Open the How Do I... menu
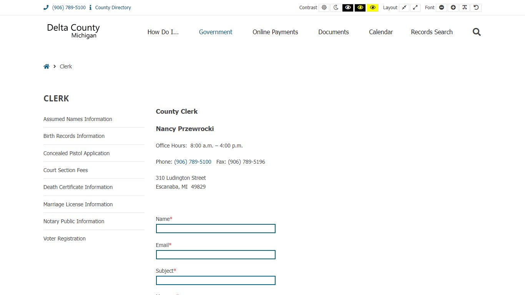The width and height of the screenshot is (525, 295). (163, 32)
